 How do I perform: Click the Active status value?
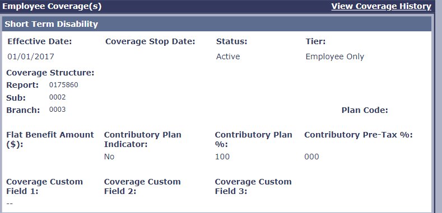click(228, 56)
